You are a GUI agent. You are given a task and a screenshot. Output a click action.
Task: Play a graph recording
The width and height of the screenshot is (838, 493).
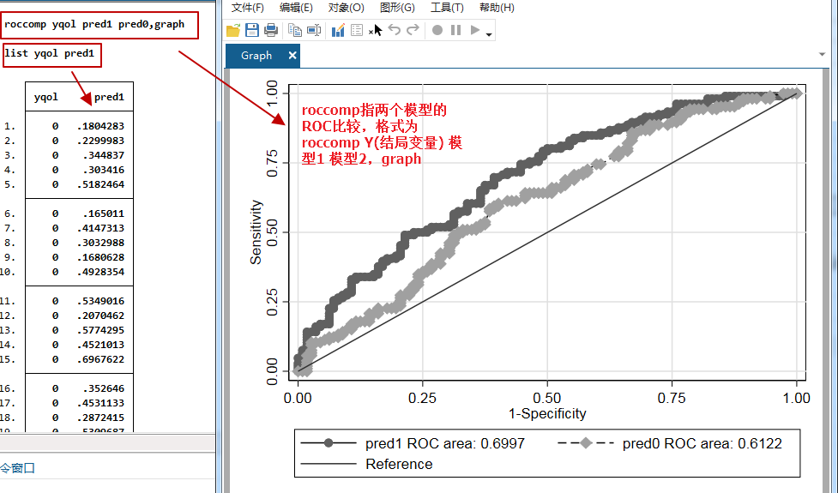click(x=474, y=30)
